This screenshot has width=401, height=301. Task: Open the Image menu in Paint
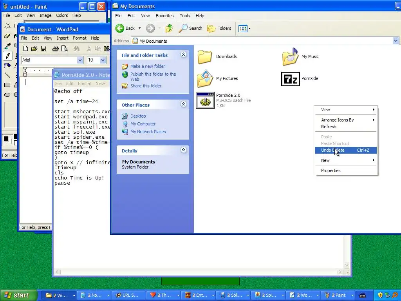click(45, 15)
